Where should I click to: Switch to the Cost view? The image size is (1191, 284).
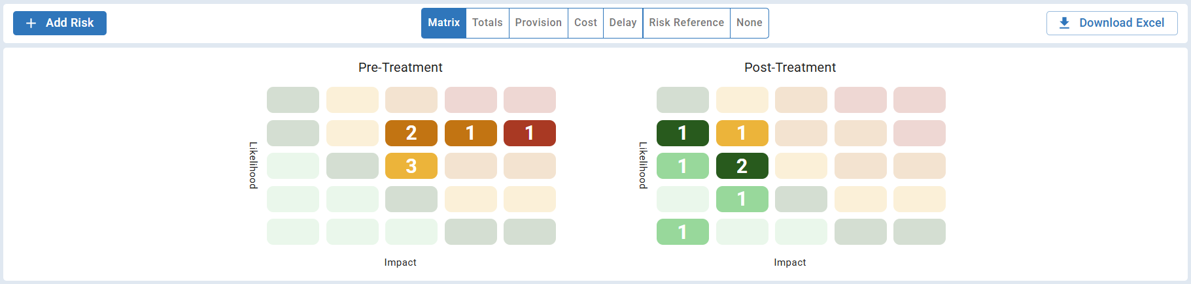click(x=585, y=23)
